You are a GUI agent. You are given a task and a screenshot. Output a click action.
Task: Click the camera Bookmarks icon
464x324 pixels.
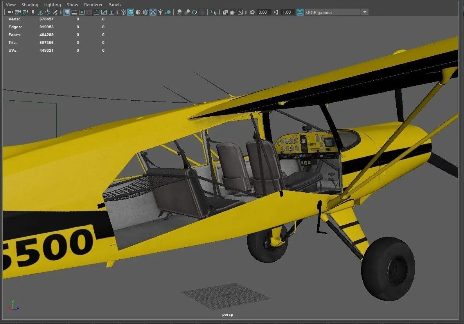click(33, 12)
